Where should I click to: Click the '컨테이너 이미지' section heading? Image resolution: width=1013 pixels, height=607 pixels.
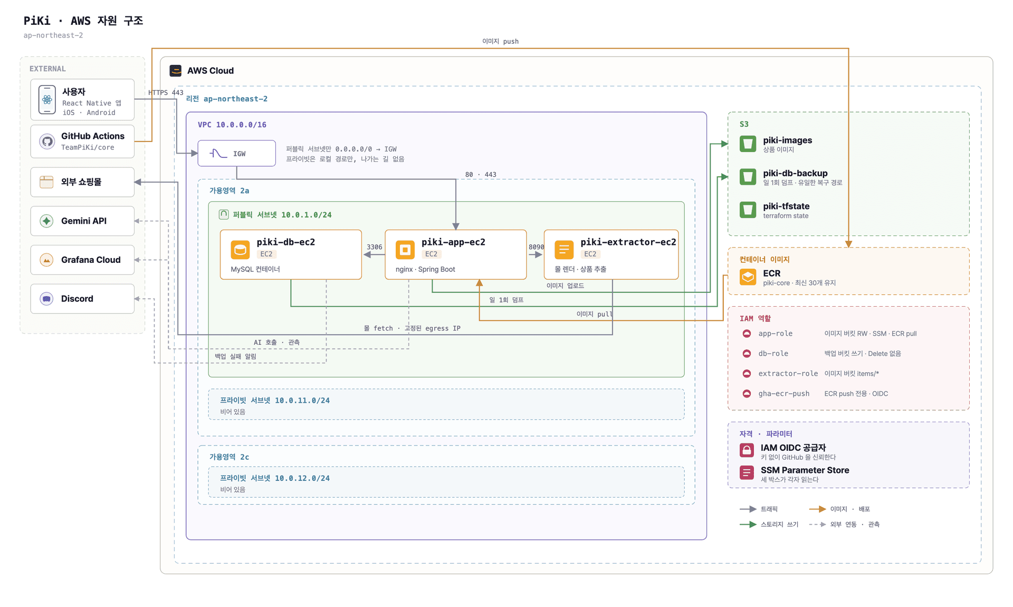764,260
